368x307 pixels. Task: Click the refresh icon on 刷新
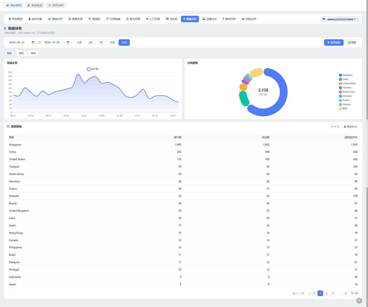tap(349, 43)
